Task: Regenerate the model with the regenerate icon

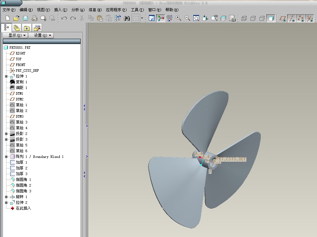Action: 118,18
